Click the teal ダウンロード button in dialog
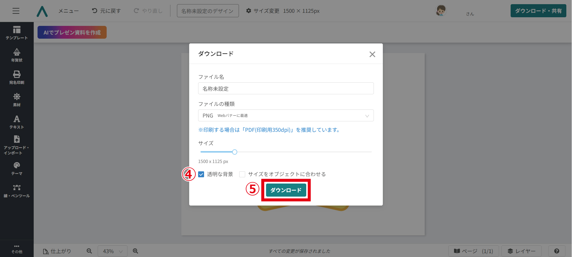 (x=286, y=190)
